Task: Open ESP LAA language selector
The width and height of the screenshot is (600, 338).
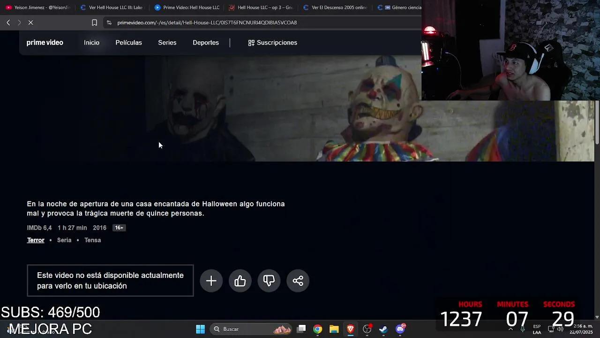Action: [537, 329]
